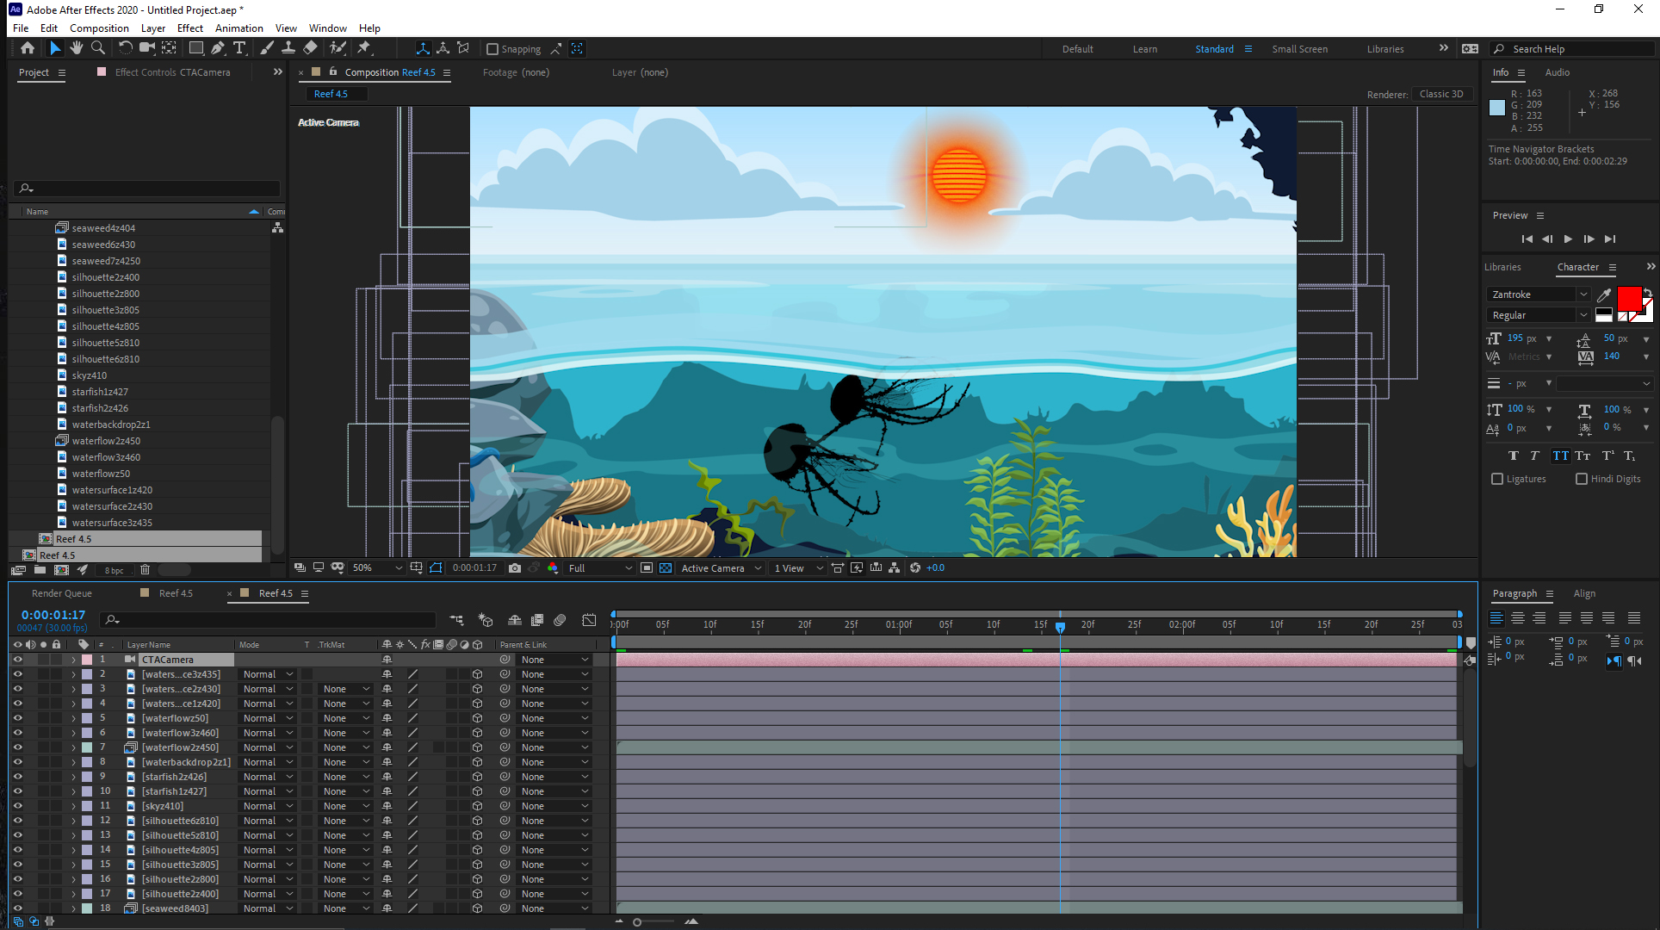The width and height of the screenshot is (1660, 930).
Task: Jump to the last frame in Preview
Action: (1609, 239)
